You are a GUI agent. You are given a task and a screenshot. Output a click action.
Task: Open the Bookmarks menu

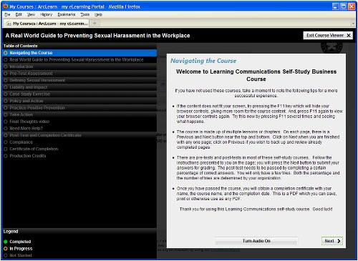[67, 14]
